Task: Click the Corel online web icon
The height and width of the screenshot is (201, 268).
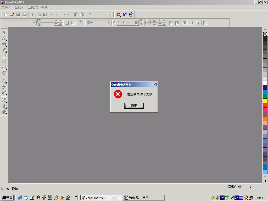Action: [125, 15]
